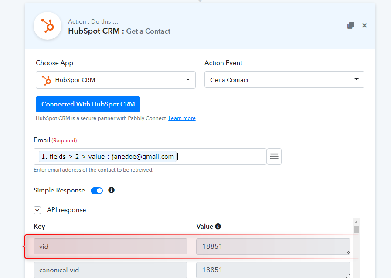Select the canonical-vid value field showing 18851
Viewport: 391px width, 278px height.
tap(273, 270)
